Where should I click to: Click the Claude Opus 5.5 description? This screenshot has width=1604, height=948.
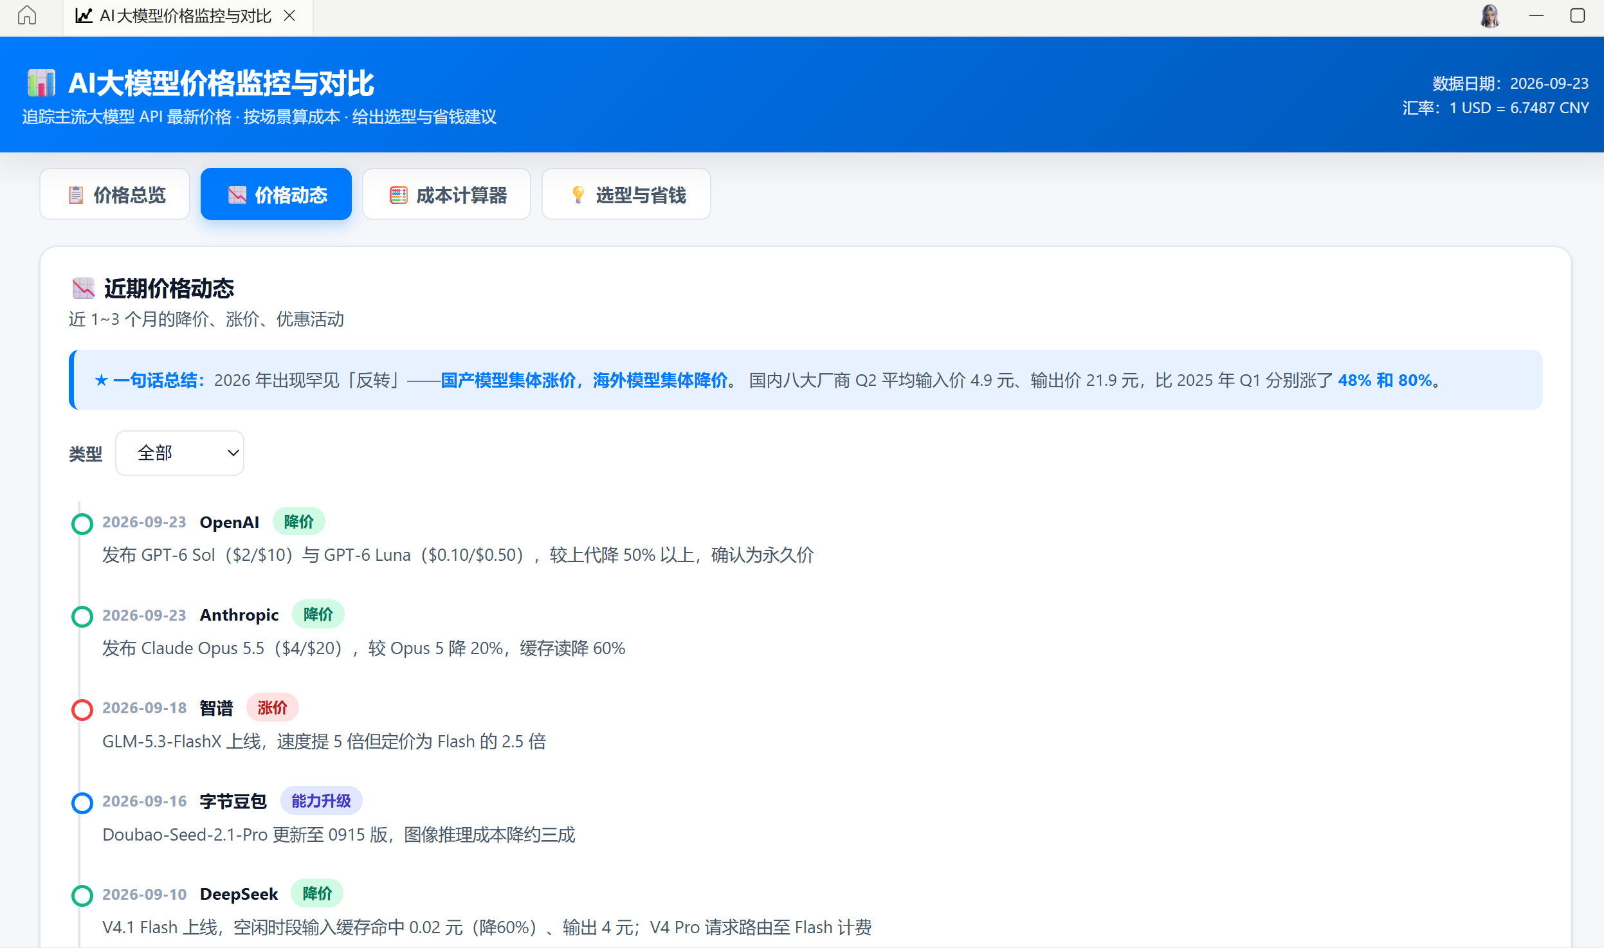[363, 648]
